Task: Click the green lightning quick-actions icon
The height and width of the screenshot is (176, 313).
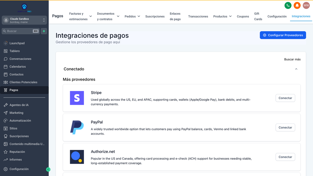Action: pyautogui.click(x=44, y=31)
